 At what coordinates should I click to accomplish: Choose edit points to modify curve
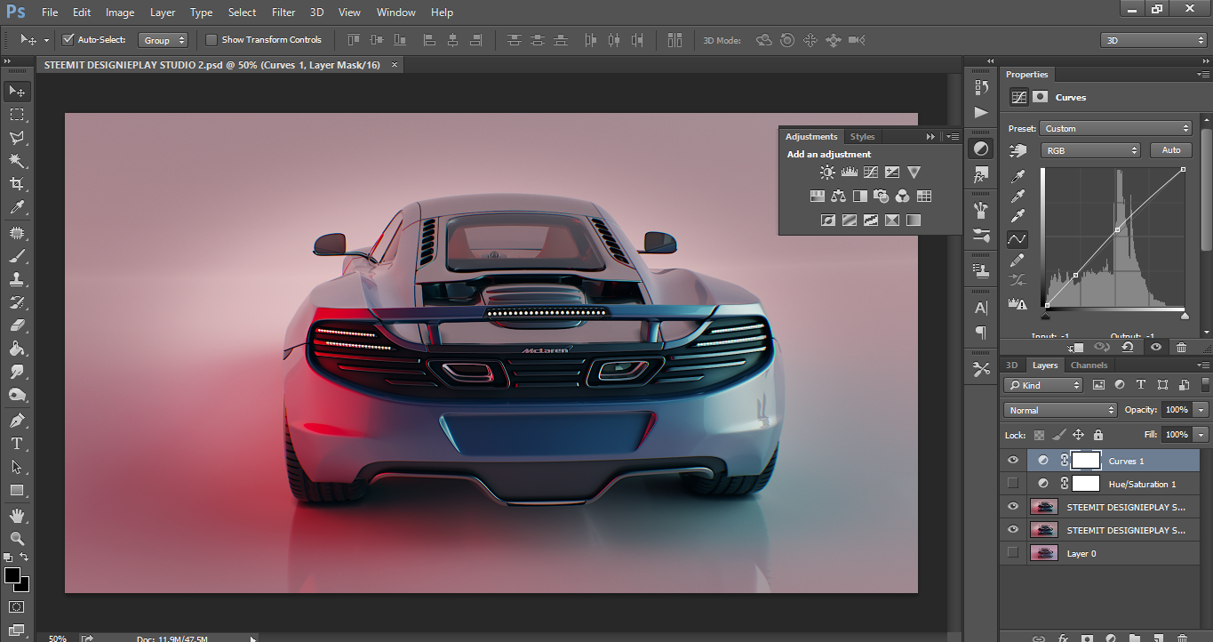[x=1017, y=238]
